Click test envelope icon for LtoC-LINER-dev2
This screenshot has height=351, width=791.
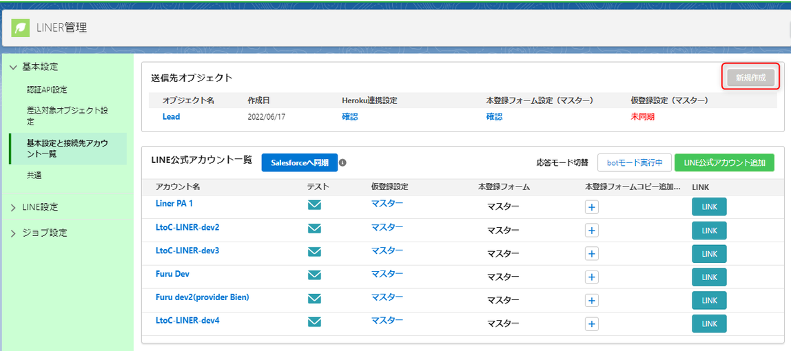point(314,228)
